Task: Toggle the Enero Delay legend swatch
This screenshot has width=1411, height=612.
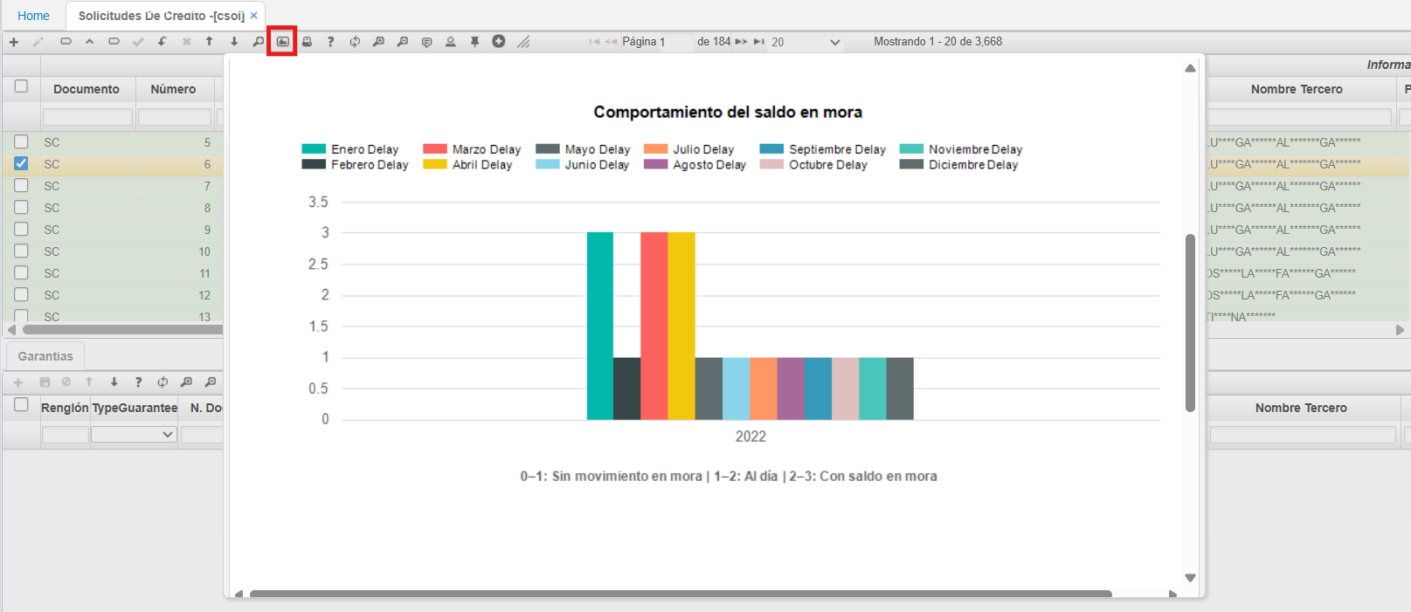Action: coord(314,149)
